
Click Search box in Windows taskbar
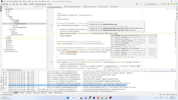pos(75,98)
